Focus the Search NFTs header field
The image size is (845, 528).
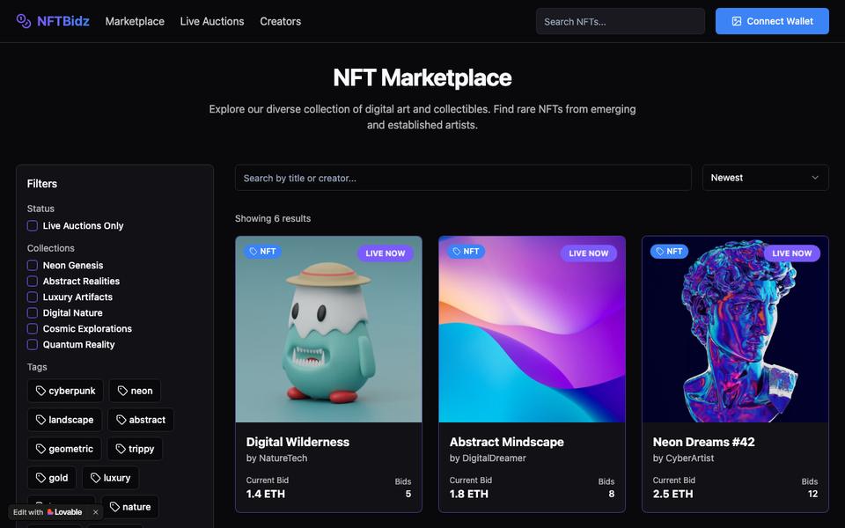(x=621, y=21)
